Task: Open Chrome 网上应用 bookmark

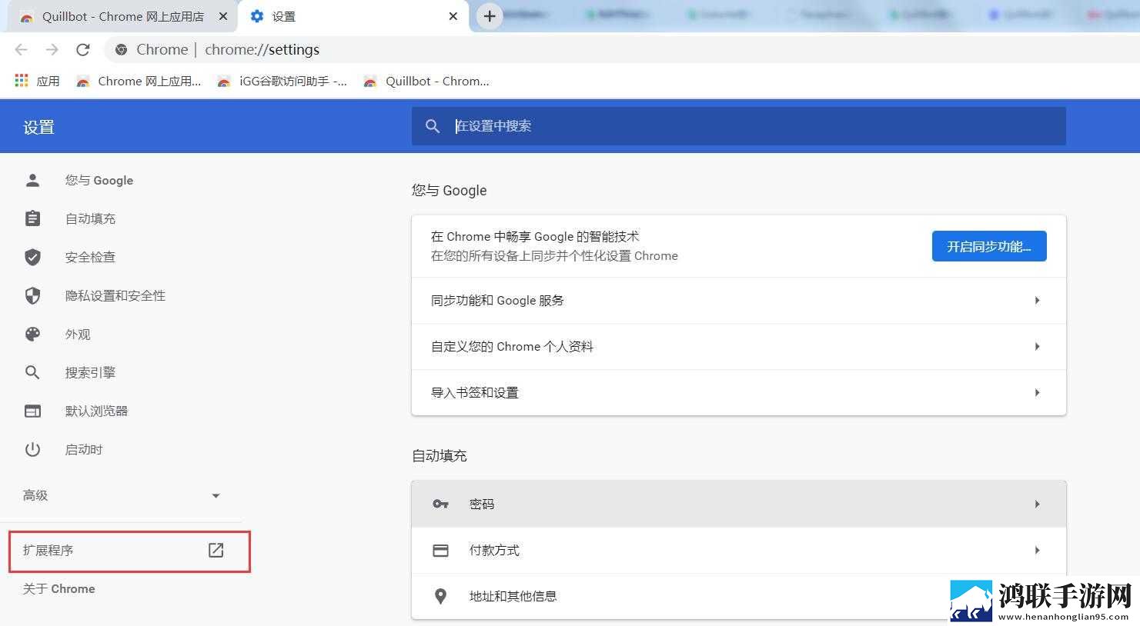Action: pos(139,81)
